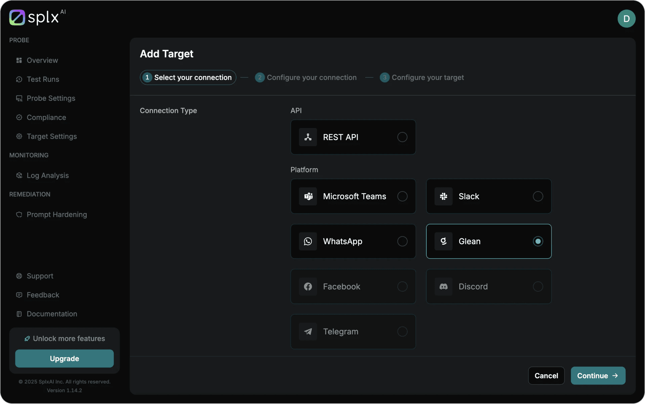The height and width of the screenshot is (404, 645).
Task: Choose the WhatsApp card label
Action: point(343,241)
